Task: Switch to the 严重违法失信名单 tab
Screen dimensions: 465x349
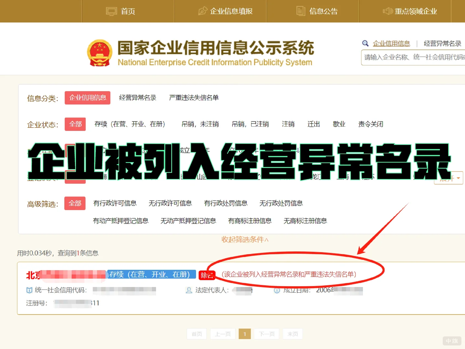Action: pyautogui.click(x=193, y=98)
